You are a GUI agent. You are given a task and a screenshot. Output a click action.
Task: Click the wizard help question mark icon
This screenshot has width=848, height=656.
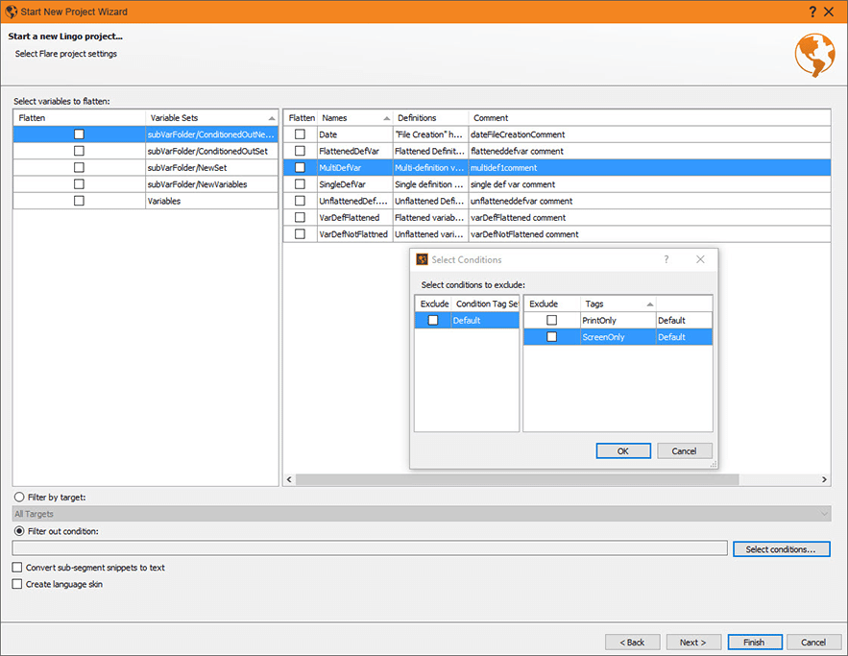pyautogui.click(x=812, y=12)
